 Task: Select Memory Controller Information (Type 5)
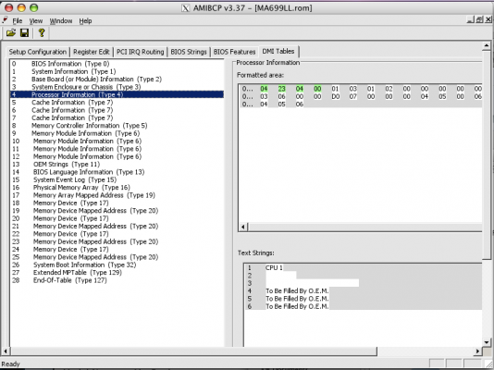point(117,126)
